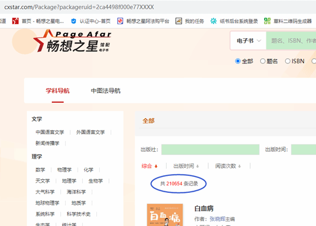Open the 化学 category
Image resolution: width=316 pixels, height=226 pixels.
(88, 169)
